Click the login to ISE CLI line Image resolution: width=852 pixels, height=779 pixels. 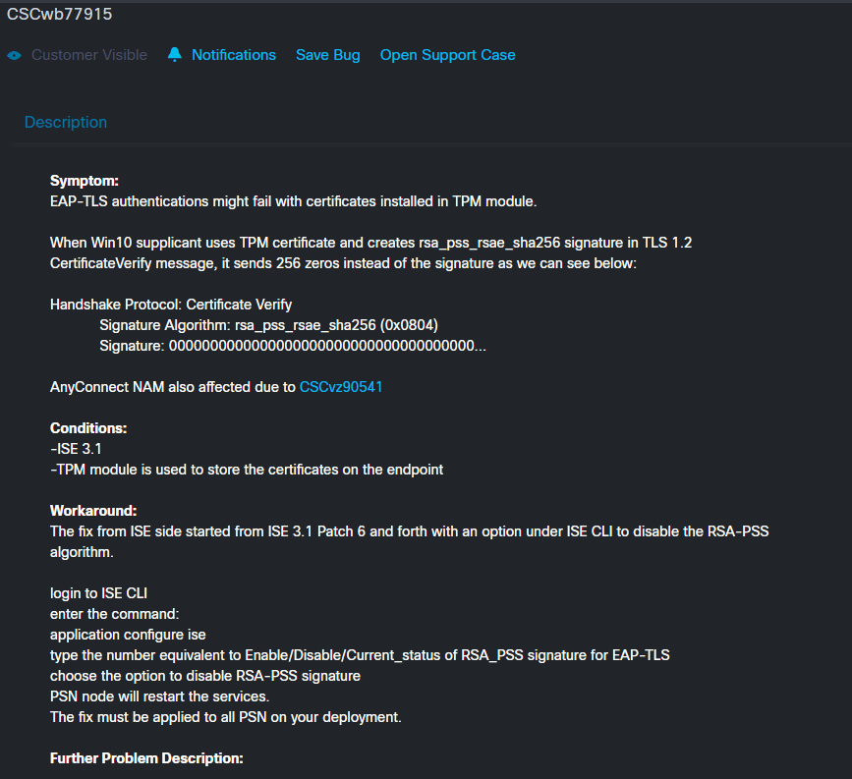point(99,593)
